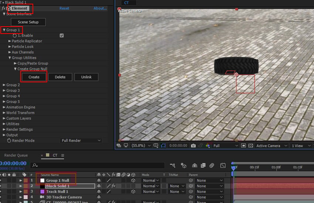Image resolution: width=314 pixels, height=203 pixels.
Task: Open the graph editor icon in timeline
Action: click(223, 166)
